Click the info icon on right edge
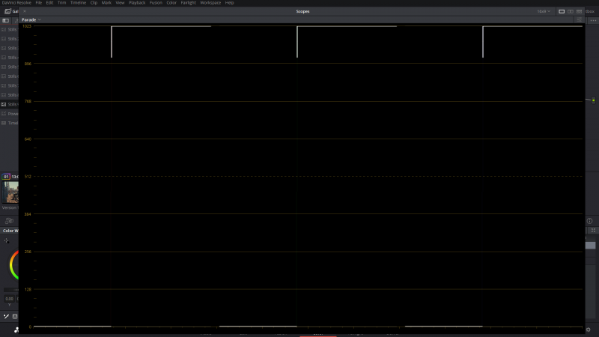Image resolution: width=599 pixels, height=337 pixels. click(x=589, y=221)
